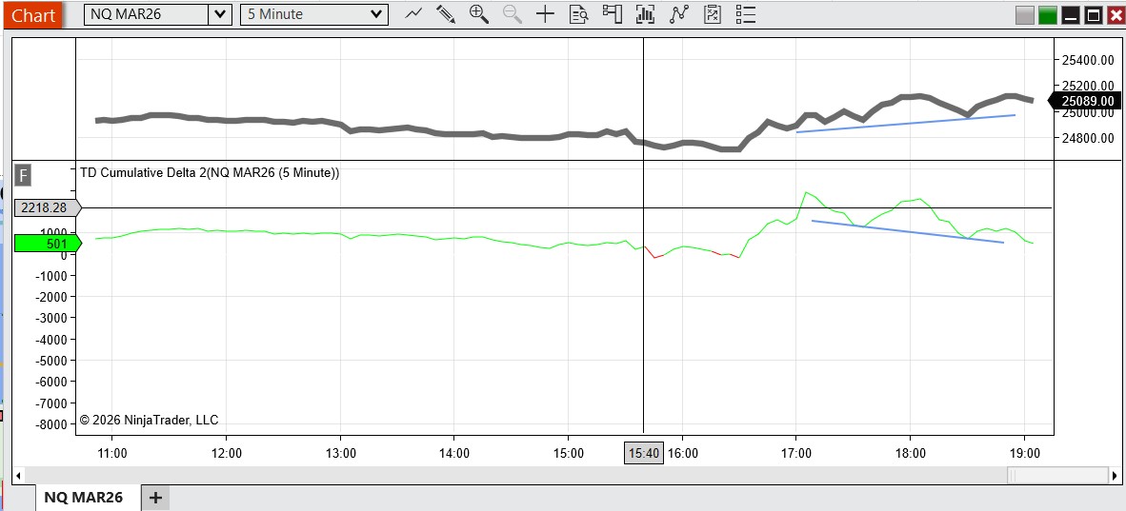Select the blue trendline on delta panel
Viewport: 1126px width, 511px height.
click(907, 232)
